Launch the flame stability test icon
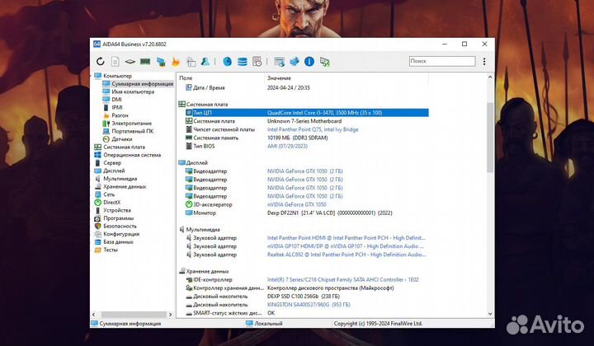The image size is (594, 346). pyautogui.click(x=176, y=61)
